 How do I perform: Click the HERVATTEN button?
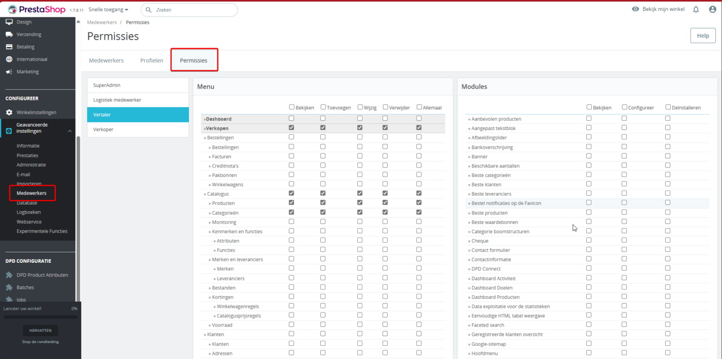pyautogui.click(x=40, y=330)
